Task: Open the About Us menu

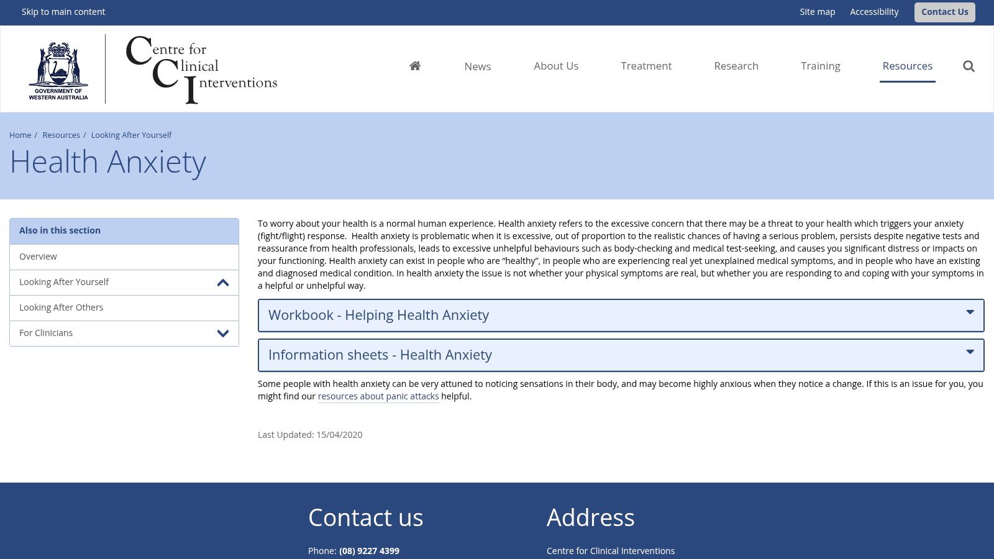Action: pos(556,66)
